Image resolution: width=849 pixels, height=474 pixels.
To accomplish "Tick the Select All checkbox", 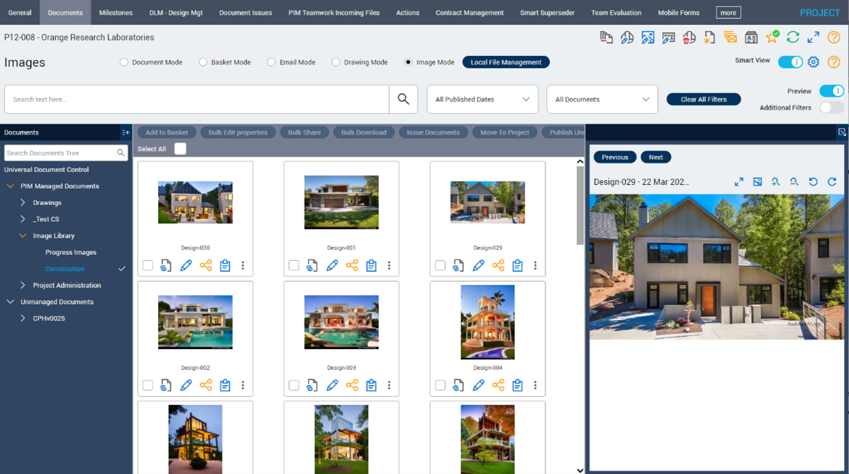I will 180,149.
